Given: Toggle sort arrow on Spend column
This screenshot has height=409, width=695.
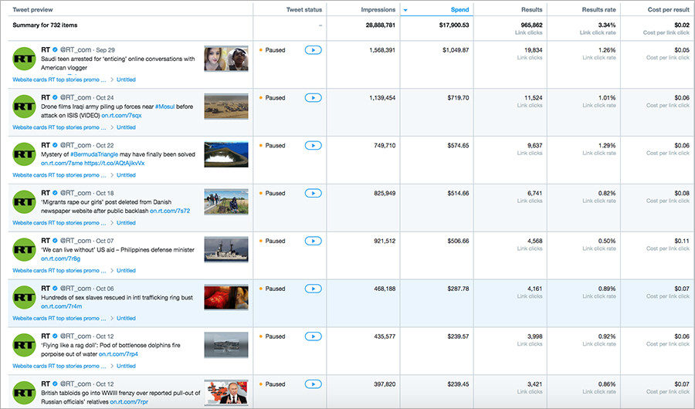Looking at the screenshot, I should coord(405,10).
